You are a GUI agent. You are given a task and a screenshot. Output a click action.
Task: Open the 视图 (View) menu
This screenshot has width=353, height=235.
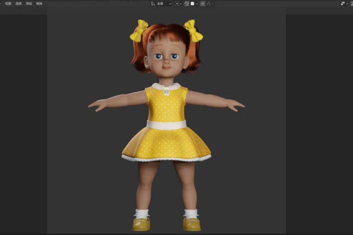(8, 3)
